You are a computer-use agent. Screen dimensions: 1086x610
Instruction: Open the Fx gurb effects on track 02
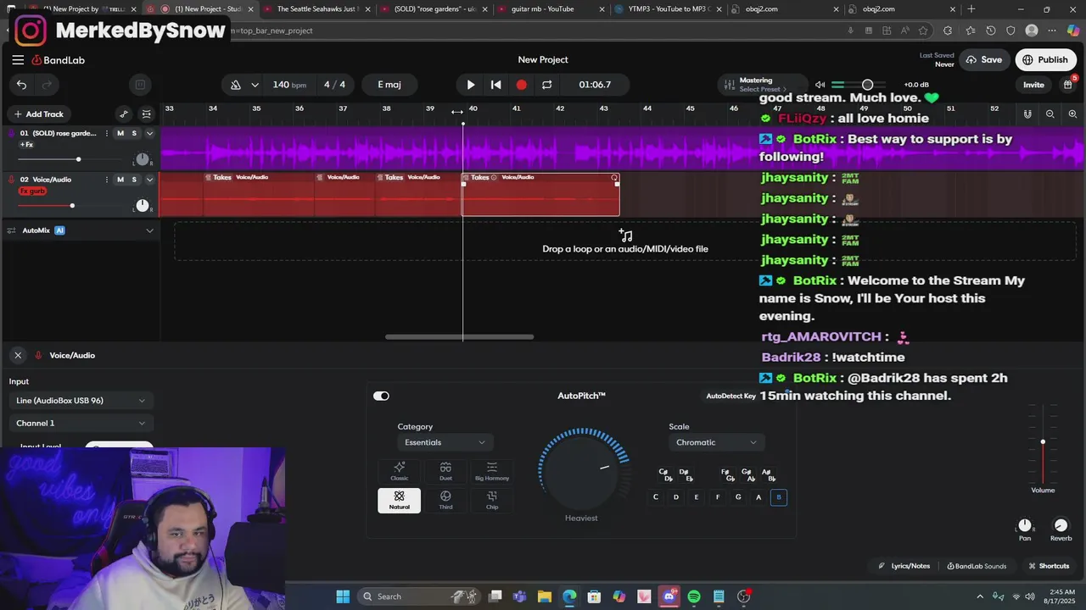32,191
